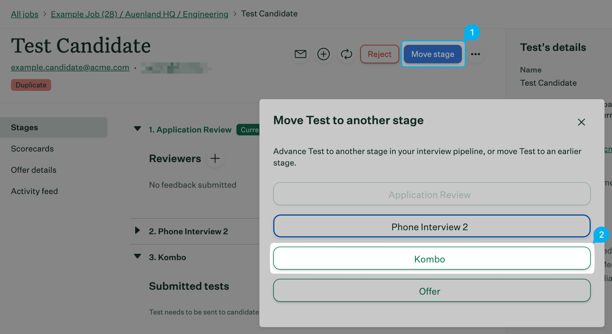Click the email envelope icon
Viewport: 612px width, 334px height.
(301, 54)
